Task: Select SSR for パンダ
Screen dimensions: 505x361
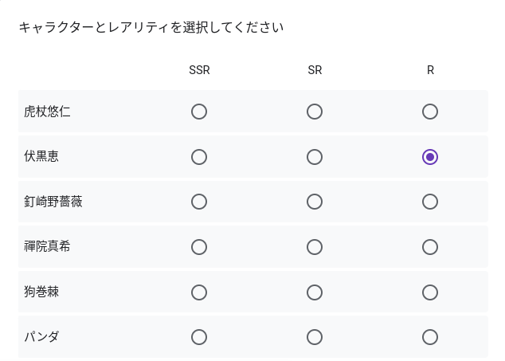Action: point(199,337)
